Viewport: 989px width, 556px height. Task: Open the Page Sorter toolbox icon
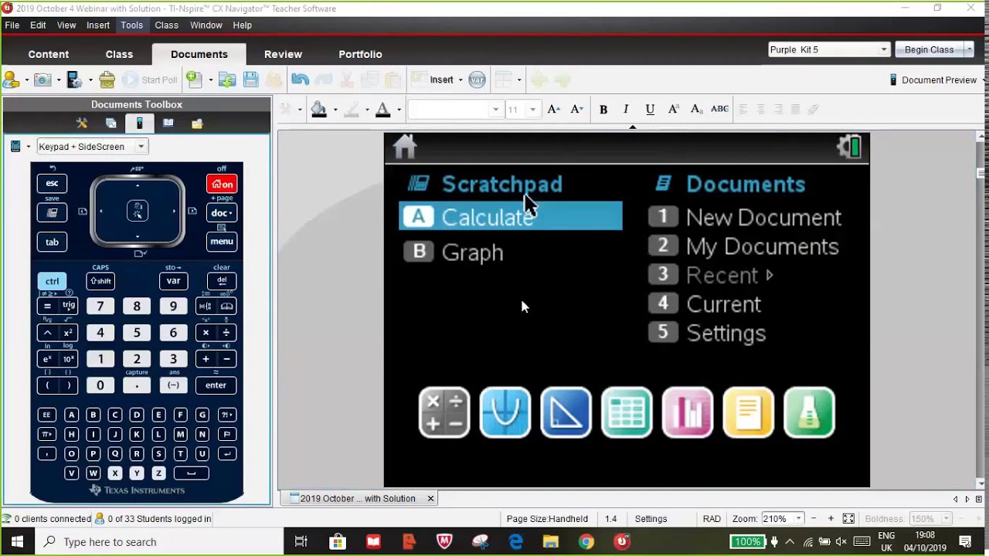(x=111, y=124)
